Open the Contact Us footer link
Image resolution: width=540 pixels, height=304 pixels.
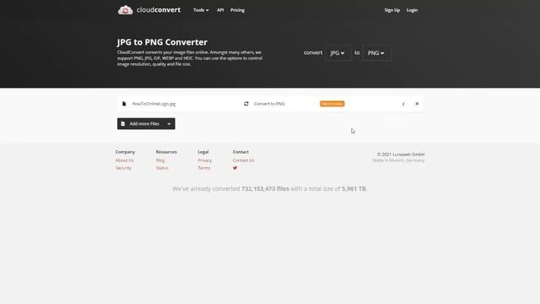click(x=243, y=160)
